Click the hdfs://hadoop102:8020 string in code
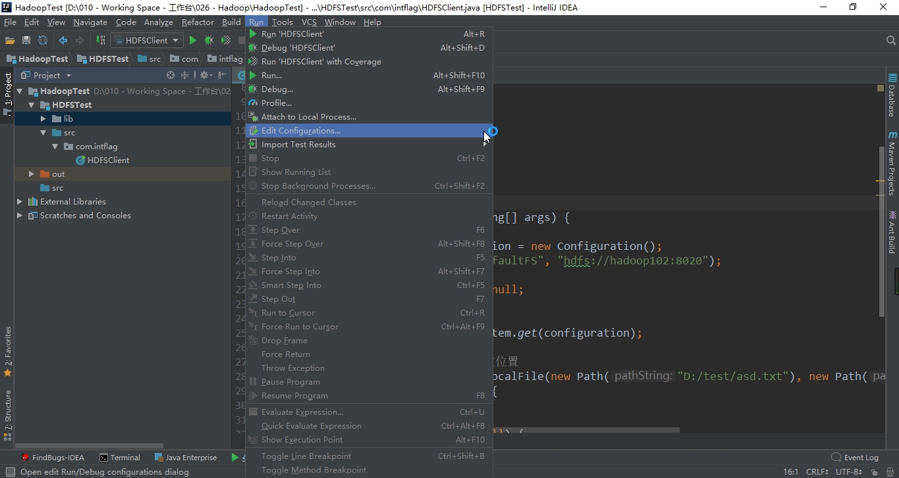The height and width of the screenshot is (478, 899). (x=636, y=260)
